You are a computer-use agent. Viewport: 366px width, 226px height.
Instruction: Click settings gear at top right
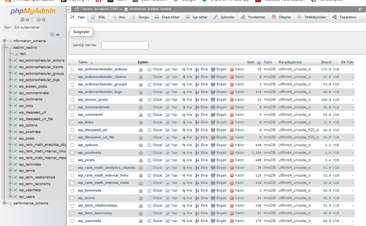point(360,9)
